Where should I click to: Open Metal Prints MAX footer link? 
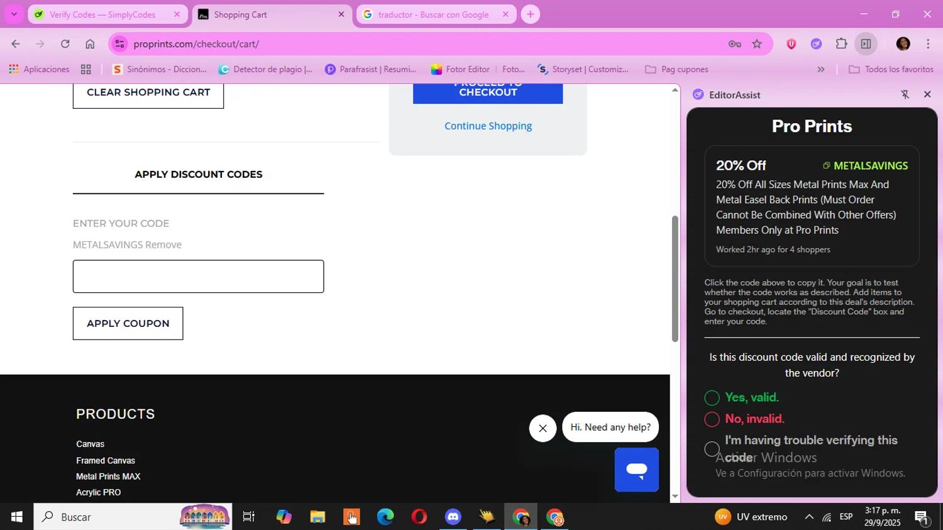point(108,477)
